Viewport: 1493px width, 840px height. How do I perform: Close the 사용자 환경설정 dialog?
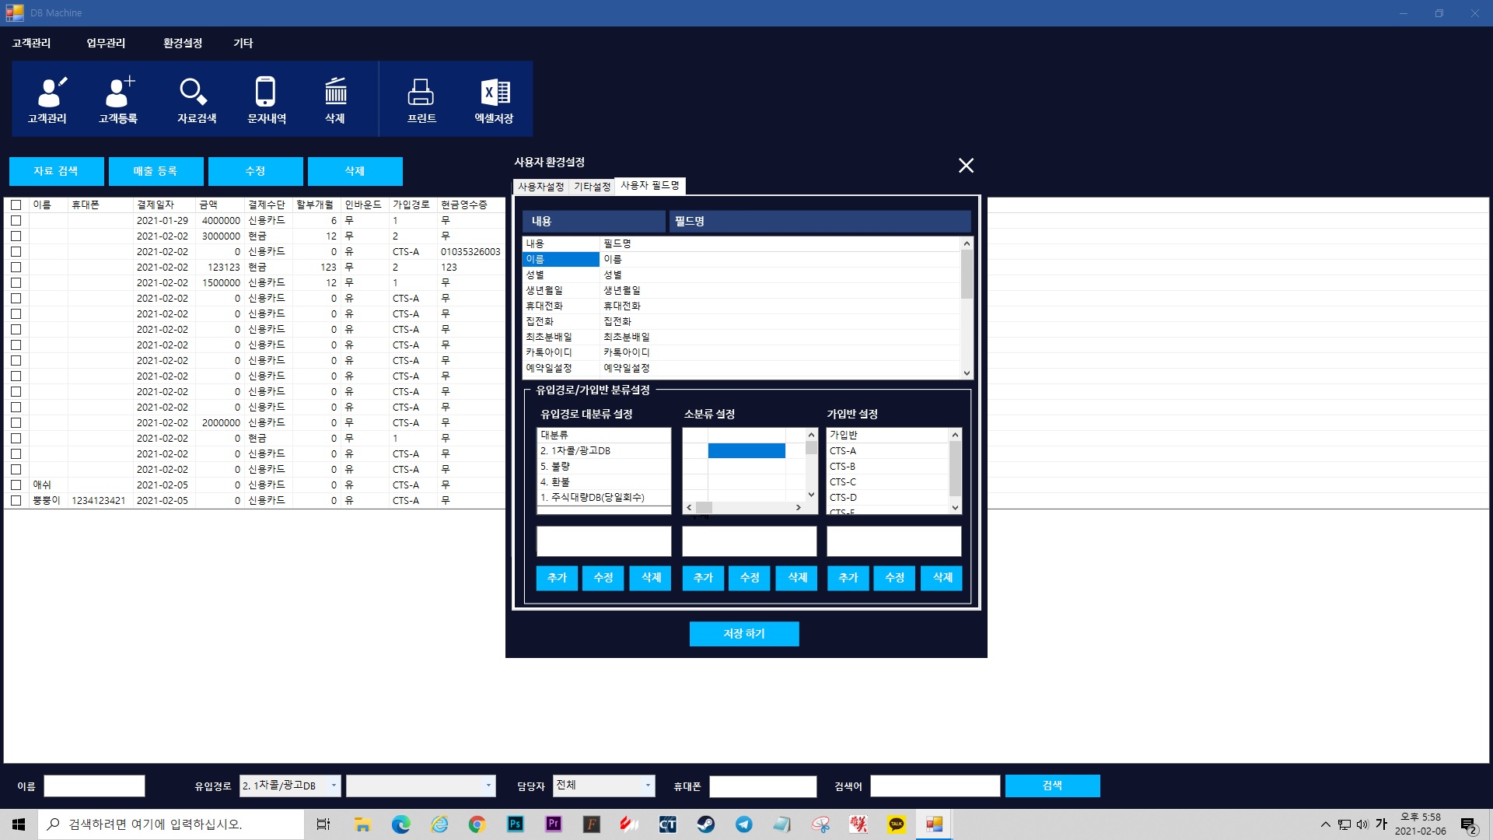[x=966, y=166]
